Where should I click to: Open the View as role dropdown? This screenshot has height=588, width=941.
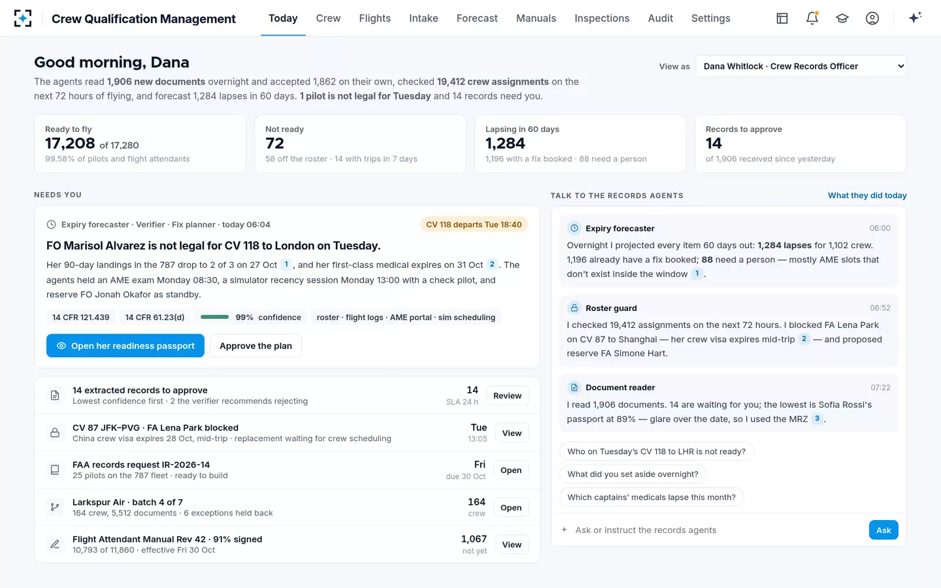(801, 66)
